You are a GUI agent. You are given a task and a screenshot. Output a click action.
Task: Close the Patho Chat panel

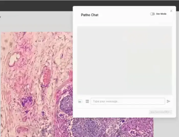tap(171, 11)
